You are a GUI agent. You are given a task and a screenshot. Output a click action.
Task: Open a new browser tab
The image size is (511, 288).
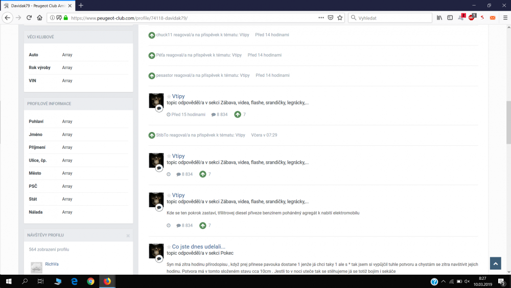coord(81,6)
